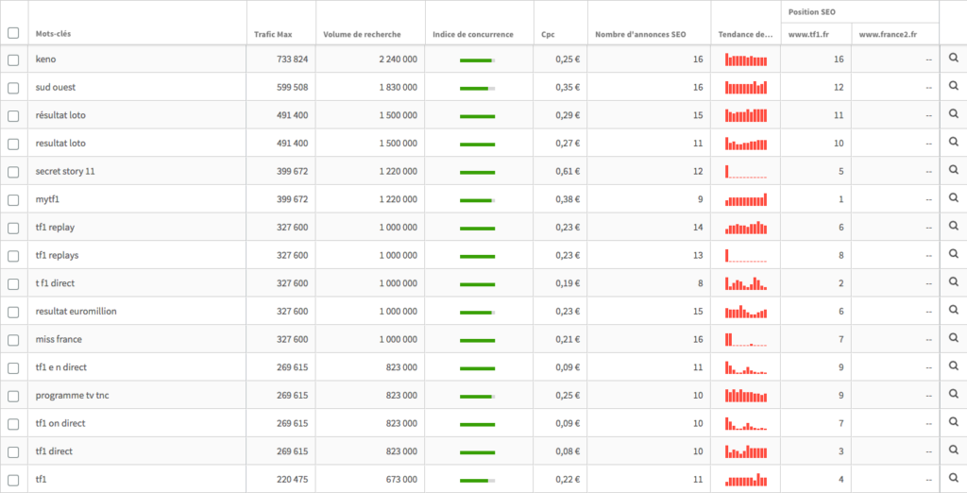Click Cpc value '0,61 €'
This screenshot has height=493, width=967.
coord(568,172)
